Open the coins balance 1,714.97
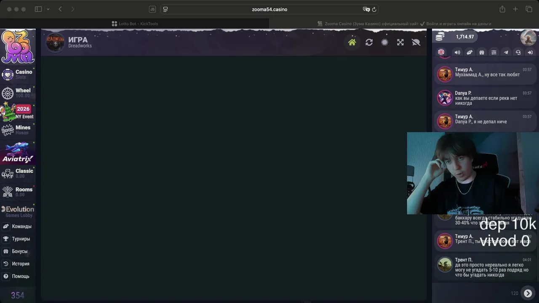Screen dimensions: 539x303 457,37
